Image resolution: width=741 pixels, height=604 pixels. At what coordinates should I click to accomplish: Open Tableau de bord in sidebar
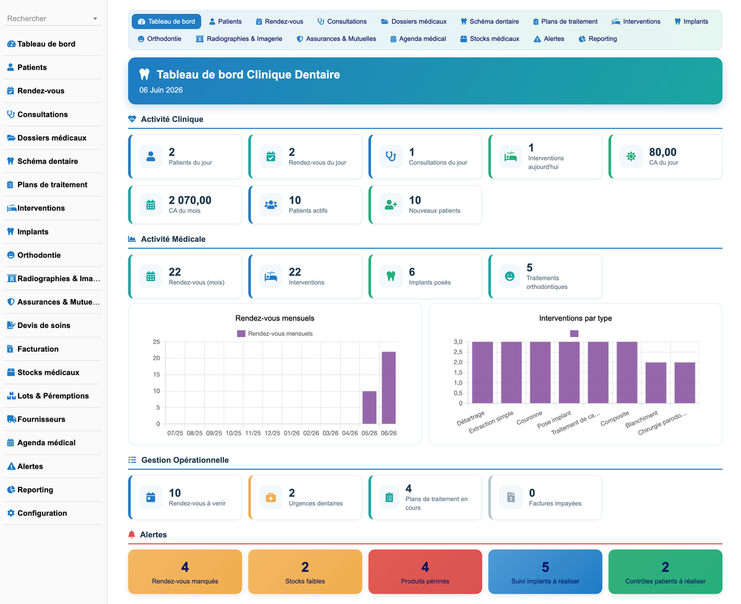pos(52,44)
